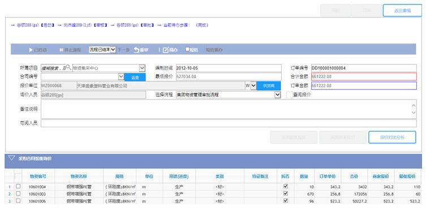Viewport: 426px width, 211px height.
Task: Click the 合价 column header
Action: pos(354,176)
